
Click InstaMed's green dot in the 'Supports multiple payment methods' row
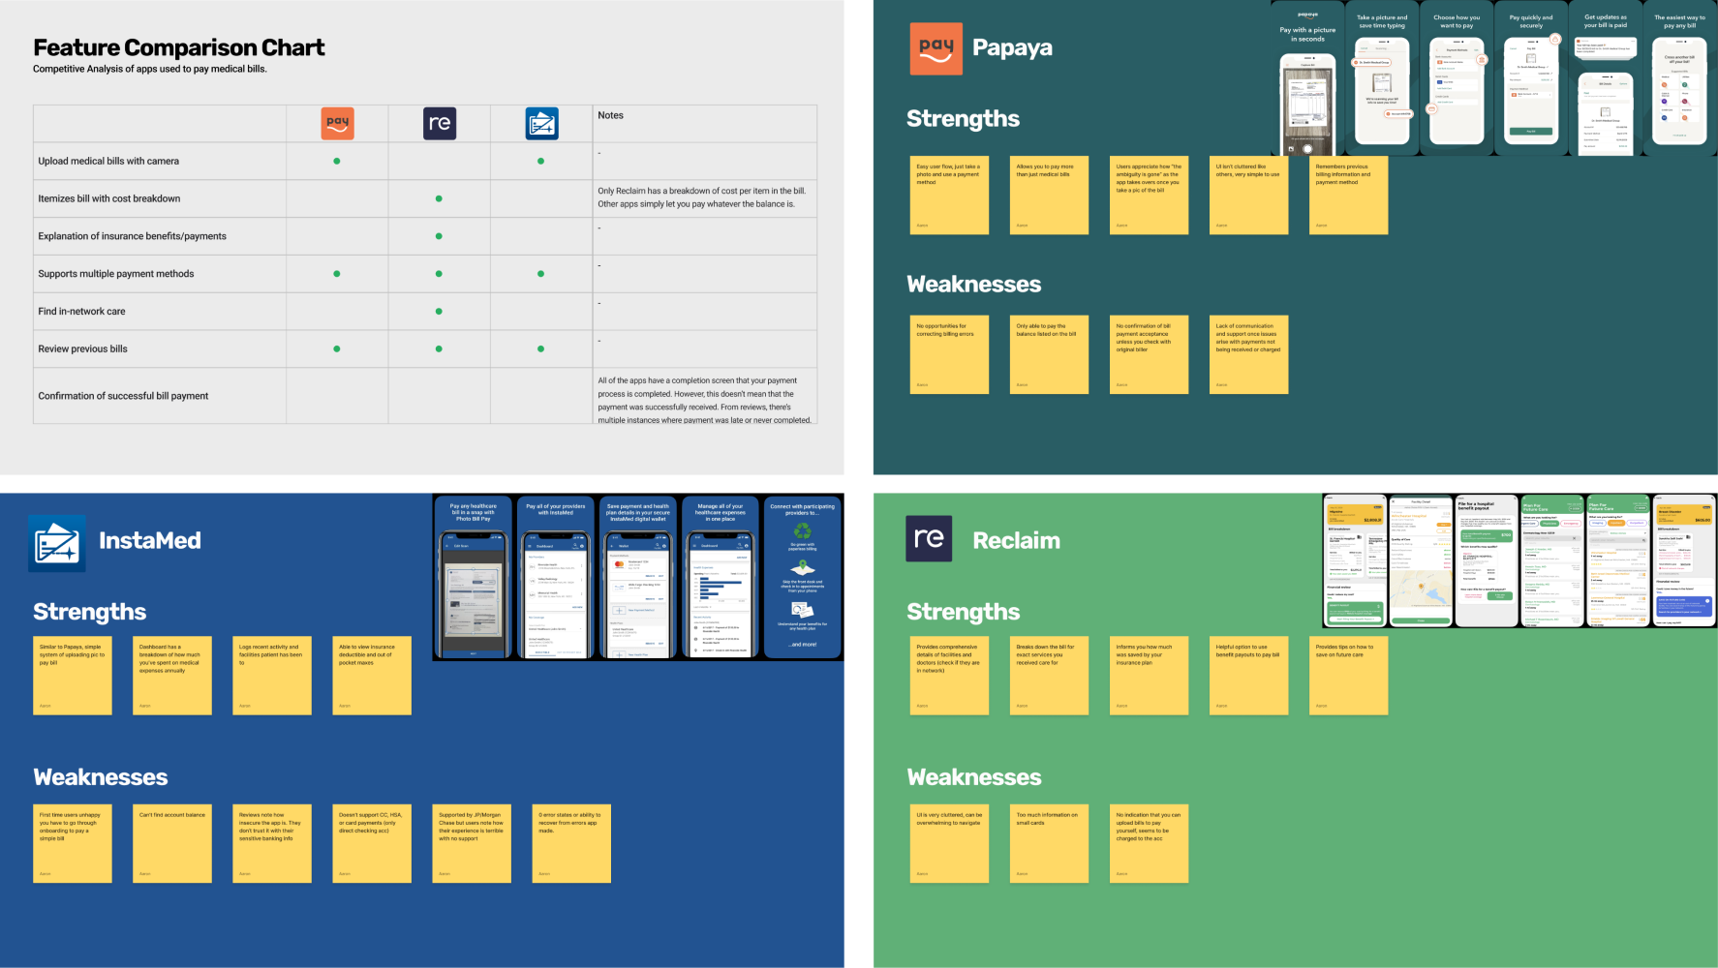pos(540,274)
